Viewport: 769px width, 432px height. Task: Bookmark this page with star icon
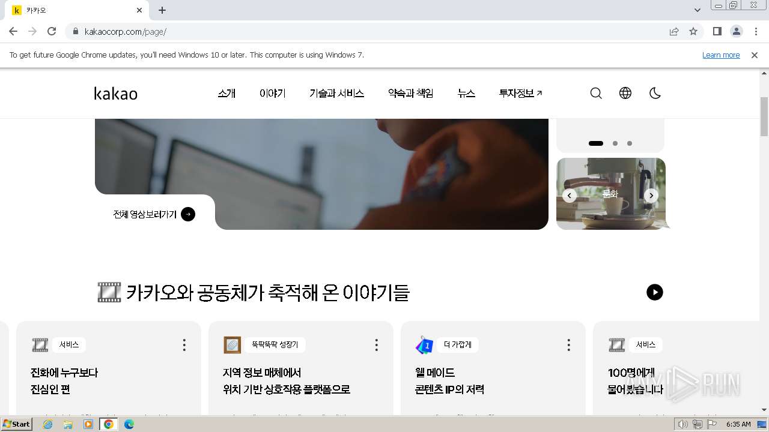[x=693, y=31]
